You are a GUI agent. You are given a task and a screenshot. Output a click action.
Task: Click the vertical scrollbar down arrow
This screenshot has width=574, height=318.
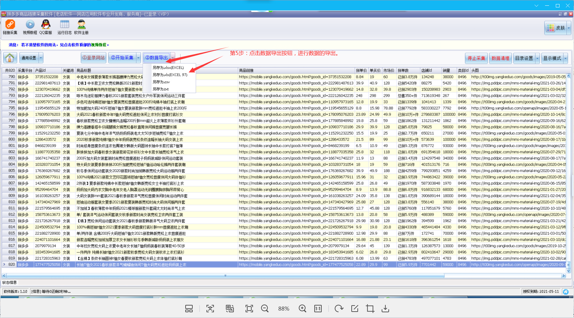click(569, 271)
